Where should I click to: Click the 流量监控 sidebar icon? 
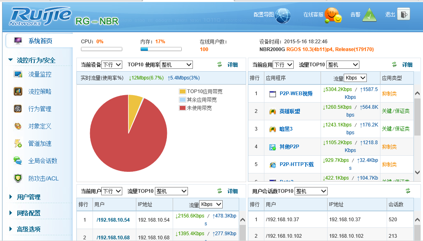tap(18, 74)
